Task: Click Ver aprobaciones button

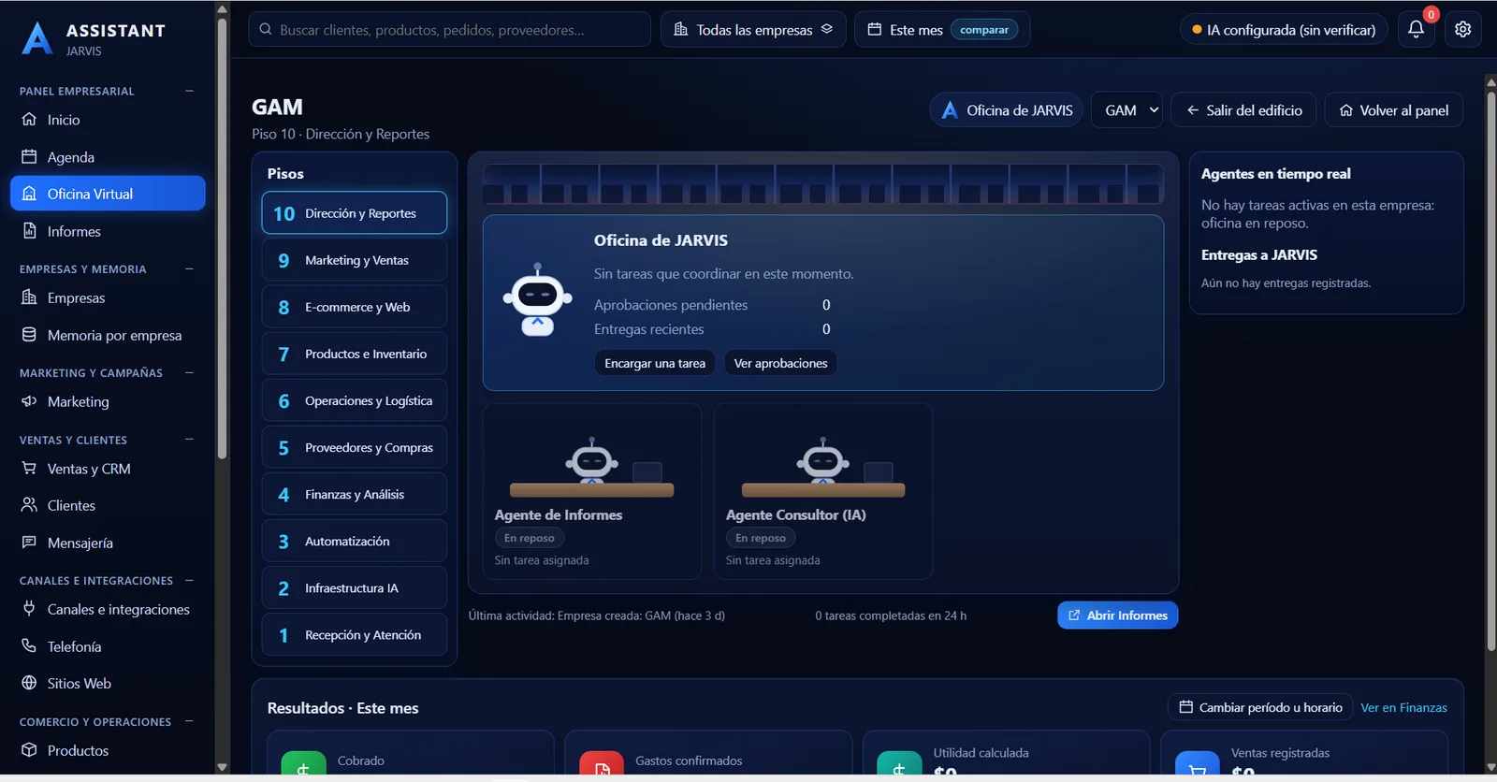Action: pos(780,363)
